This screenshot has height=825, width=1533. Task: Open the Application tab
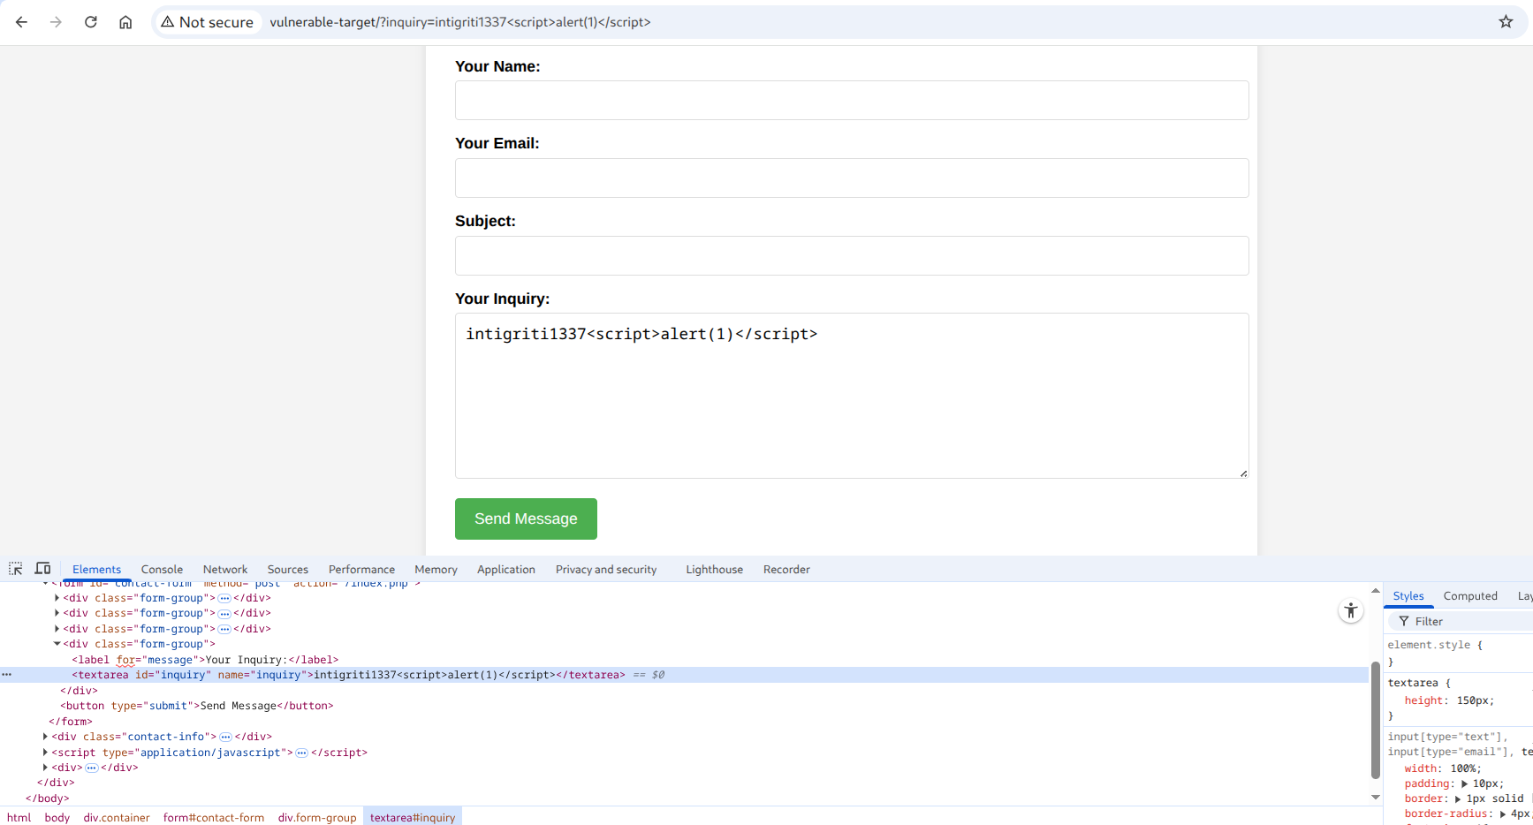(x=506, y=570)
